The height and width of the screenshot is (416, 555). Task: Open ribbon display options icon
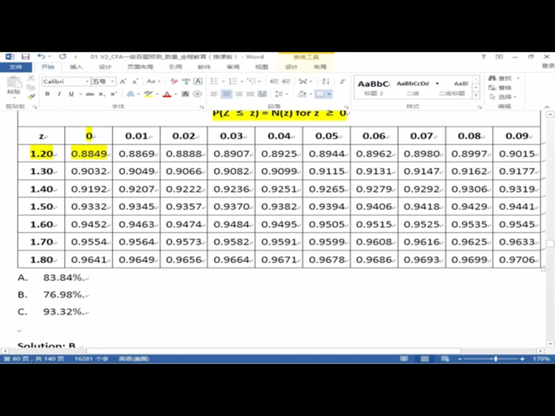point(499,56)
